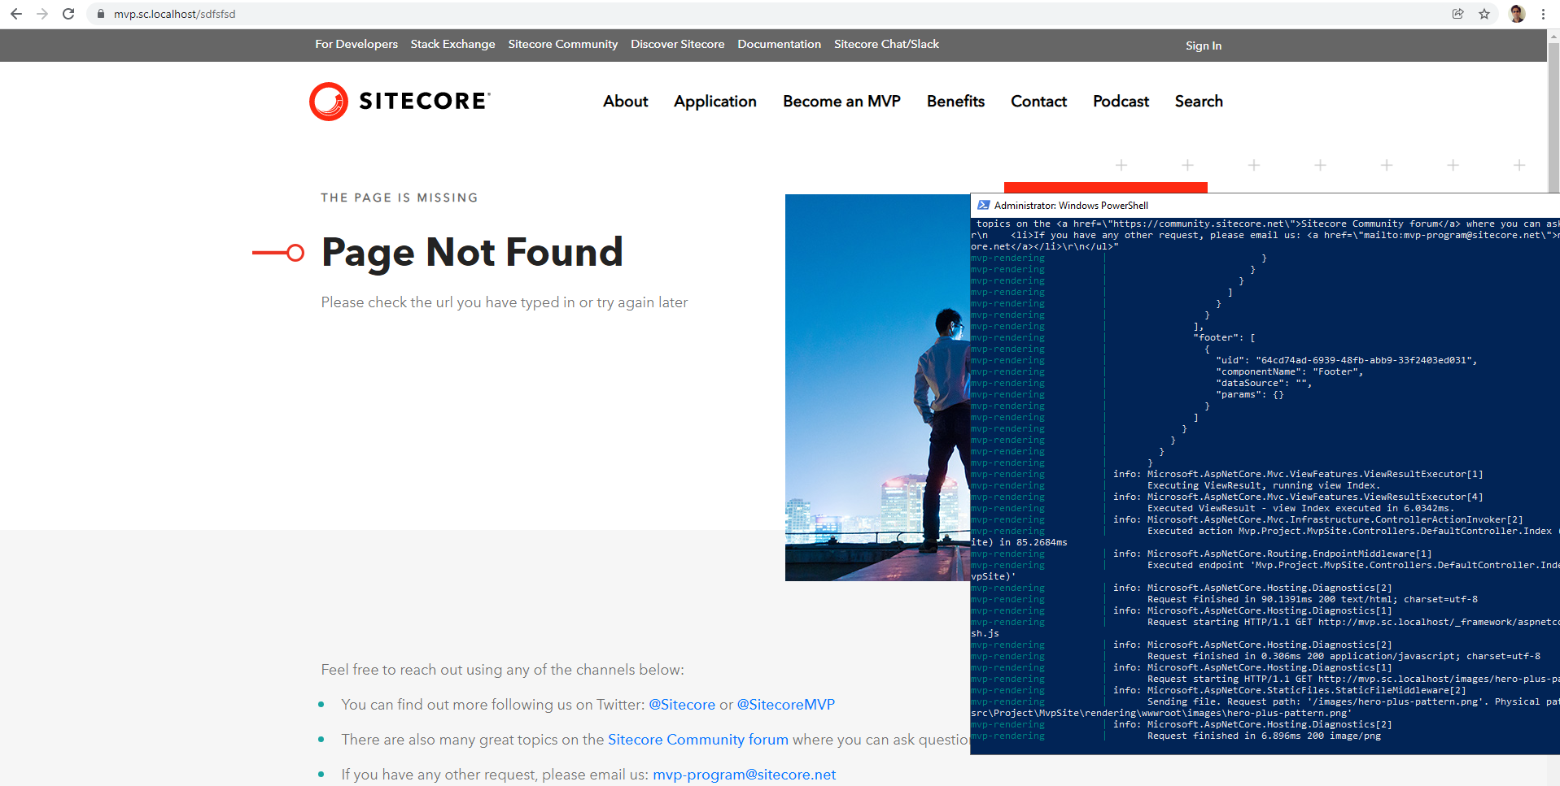Click the lock icon in the address bar

[101, 14]
